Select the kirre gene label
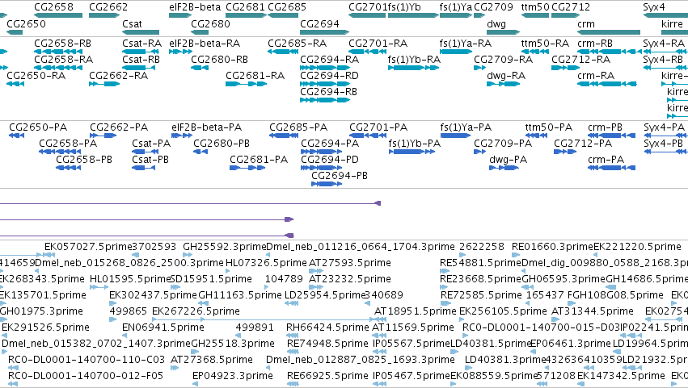Viewport: 688px width, 388px height. coord(672,24)
